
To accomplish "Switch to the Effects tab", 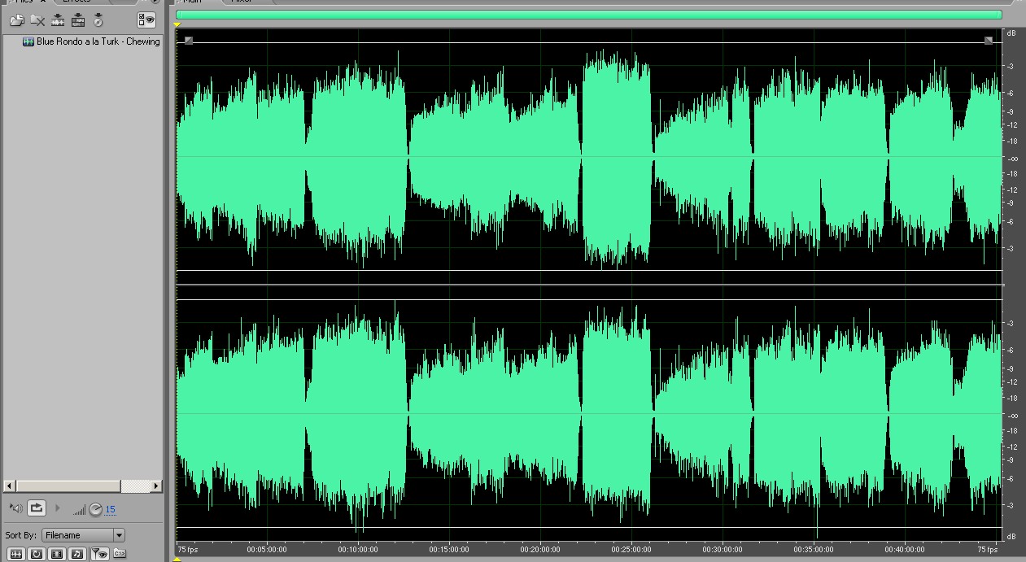I will (77, 2).
